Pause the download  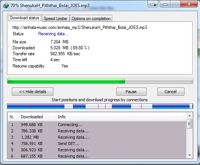point(131,92)
